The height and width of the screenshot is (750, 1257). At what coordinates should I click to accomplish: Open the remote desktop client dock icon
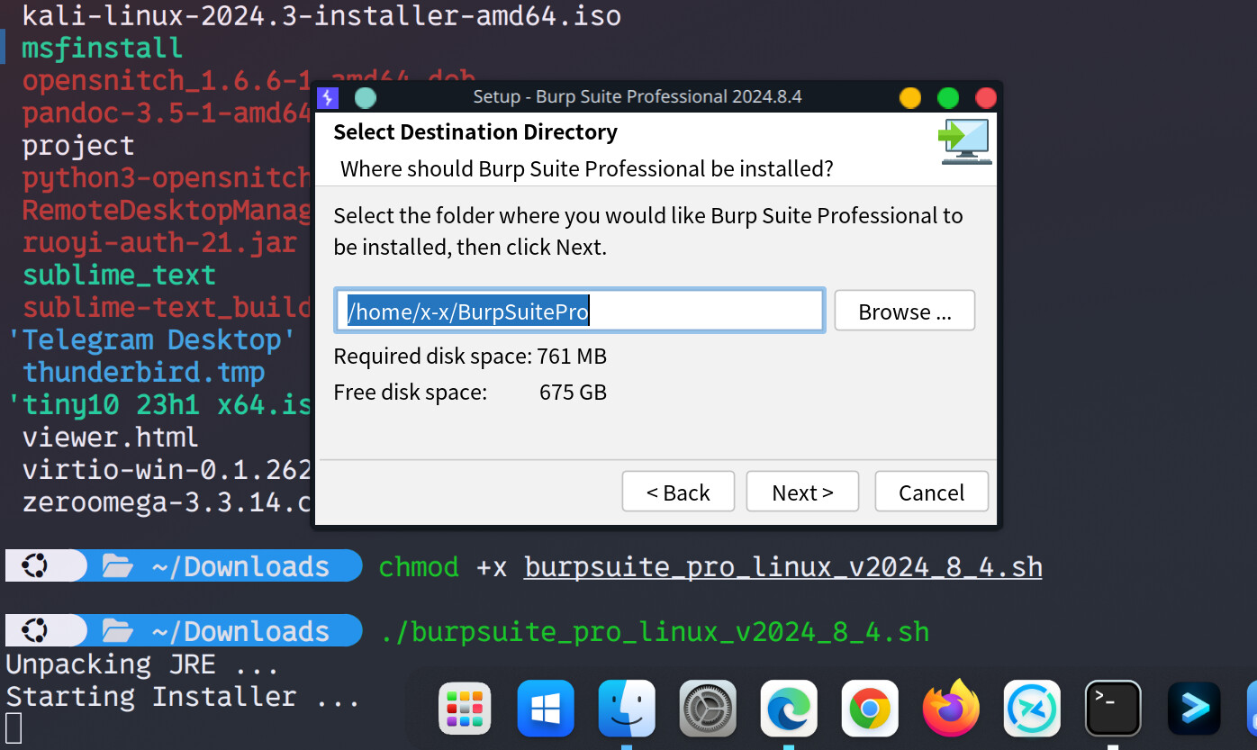tap(1032, 709)
